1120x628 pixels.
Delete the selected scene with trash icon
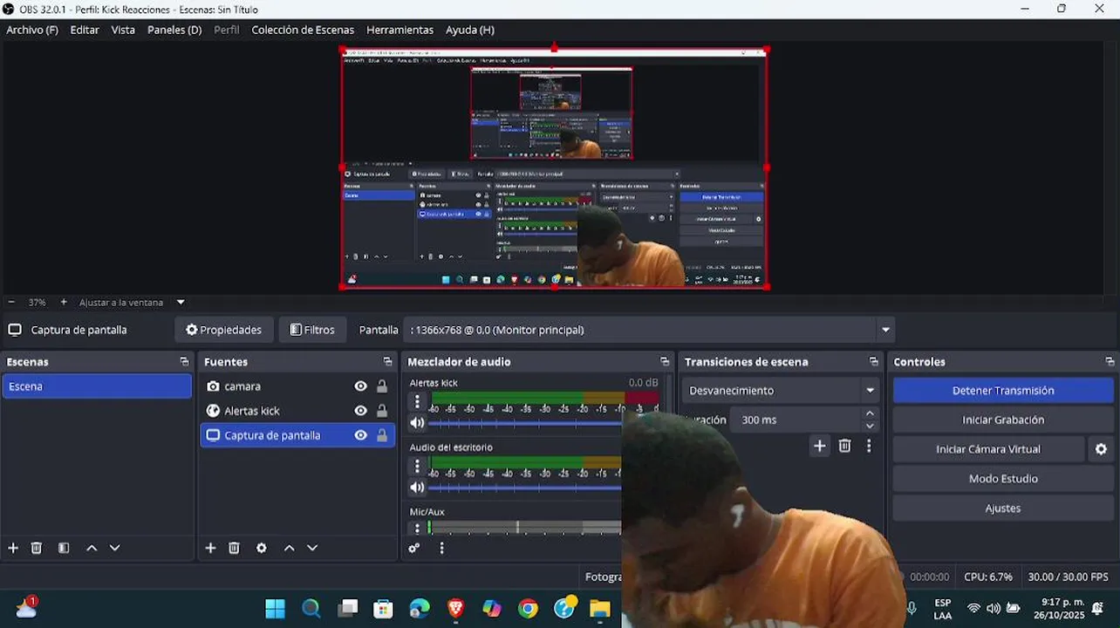37,548
